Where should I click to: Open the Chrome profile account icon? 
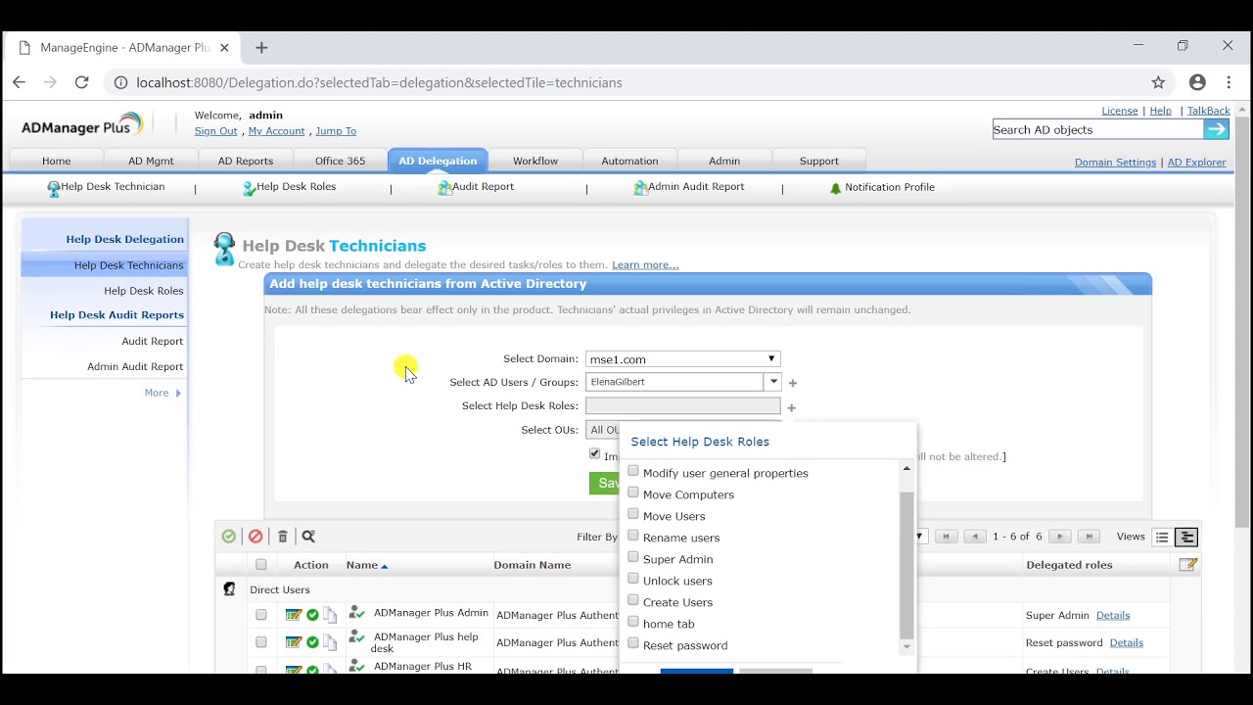tap(1197, 82)
